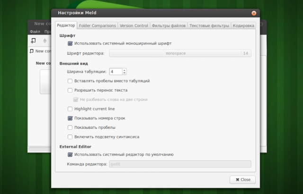The image size is (303, 194).
Task: Click the Команда редактора gedit field
Action: point(180,164)
